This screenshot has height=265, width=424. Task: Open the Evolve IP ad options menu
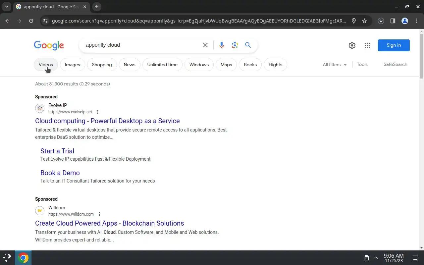[x=97, y=112]
